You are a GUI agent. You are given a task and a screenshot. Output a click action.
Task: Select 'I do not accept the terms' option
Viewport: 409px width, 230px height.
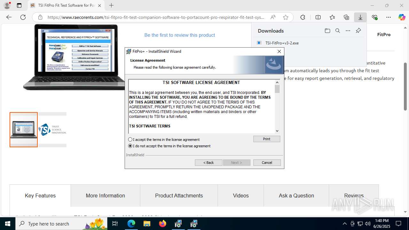pos(130,146)
